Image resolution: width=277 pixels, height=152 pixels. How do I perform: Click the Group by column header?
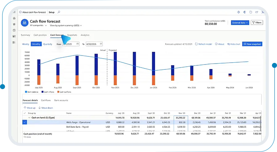point(32,113)
